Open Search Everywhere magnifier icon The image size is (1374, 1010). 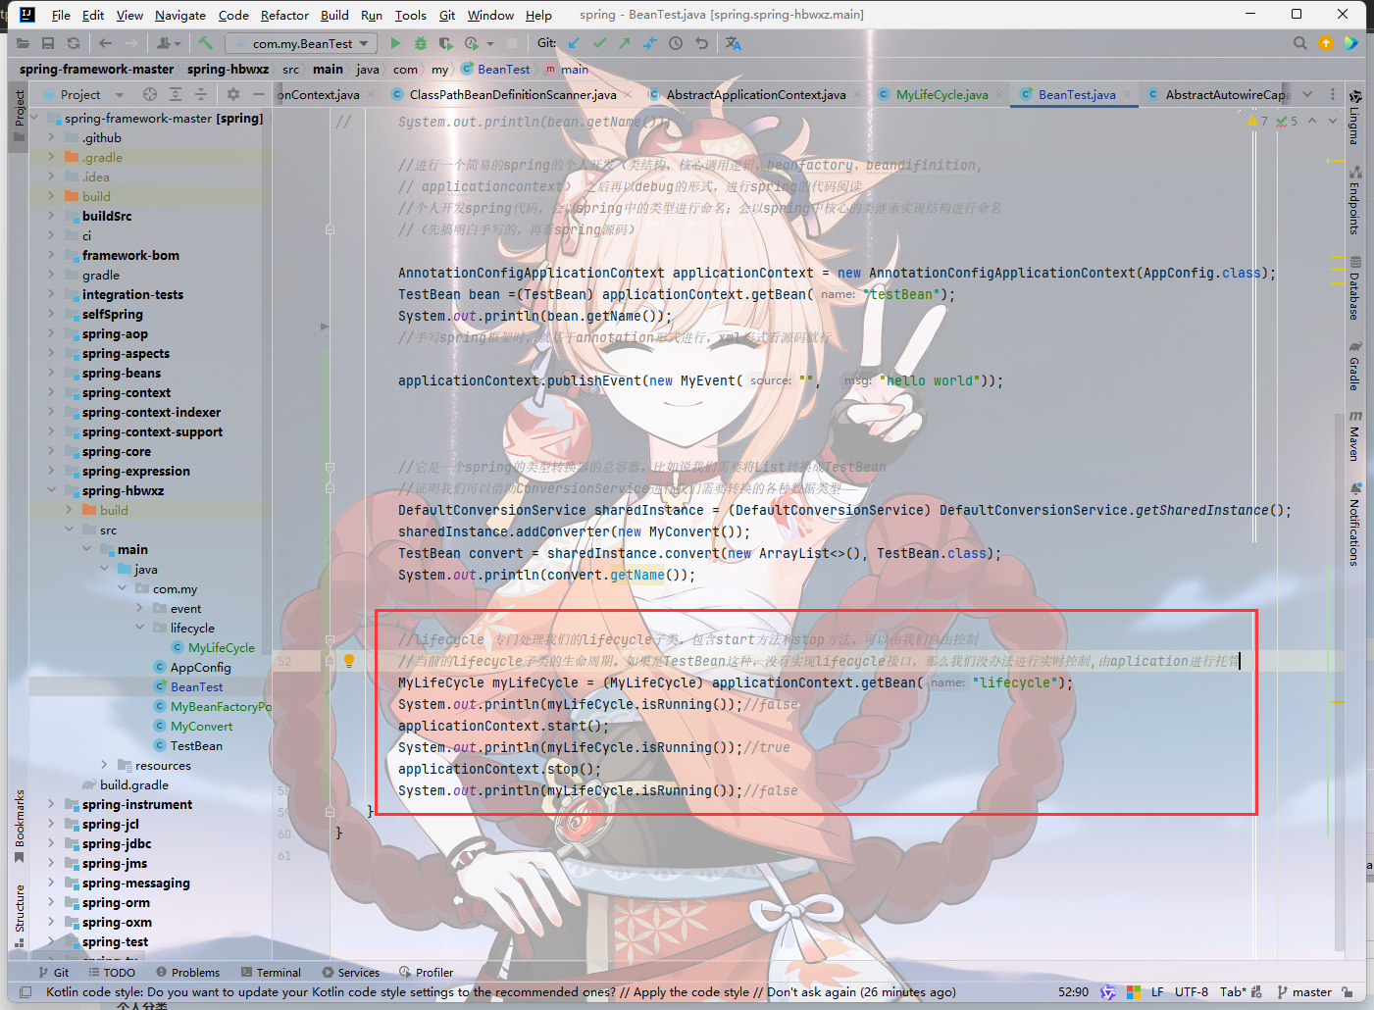pos(1300,43)
